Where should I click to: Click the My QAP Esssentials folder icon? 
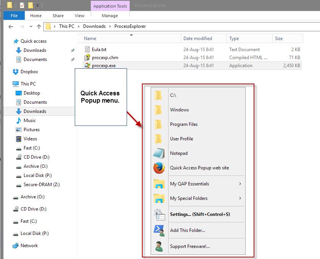[x=159, y=184]
